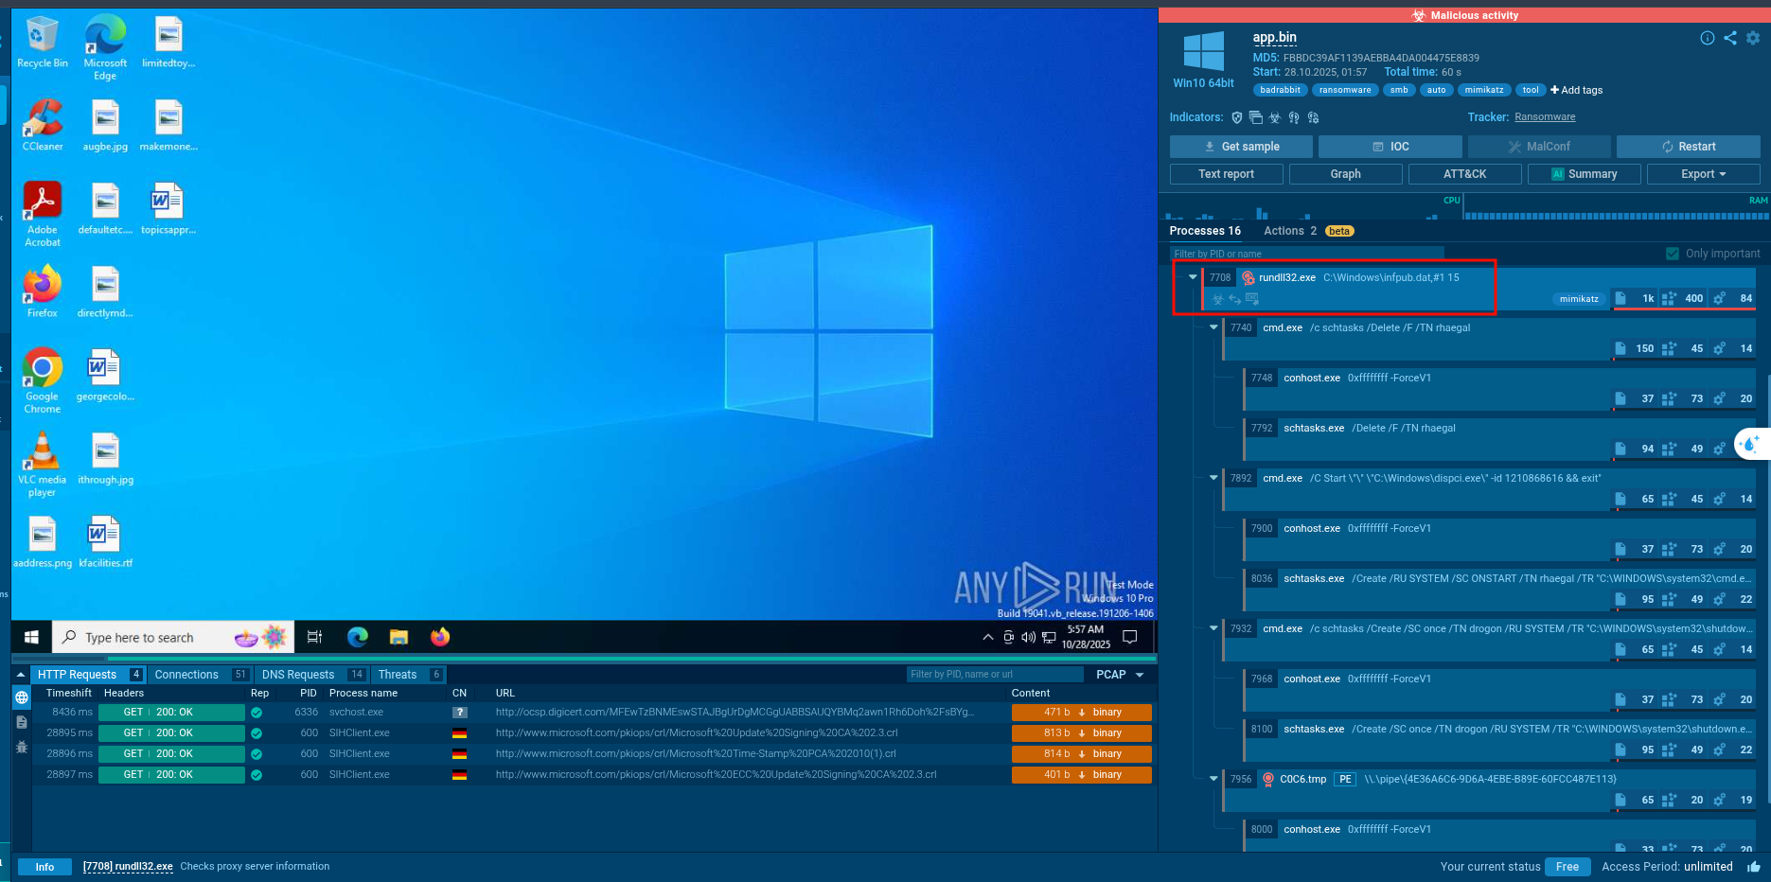Open the Graph view button
The image size is (1771, 882).
point(1346,174)
